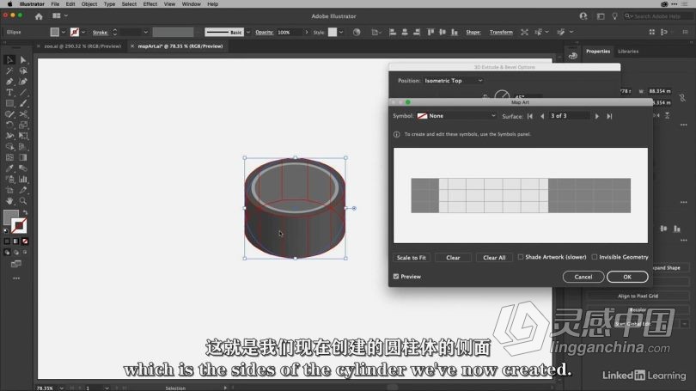Select the Blend tool
Screen dimensions: 696x391
point(23,168)
